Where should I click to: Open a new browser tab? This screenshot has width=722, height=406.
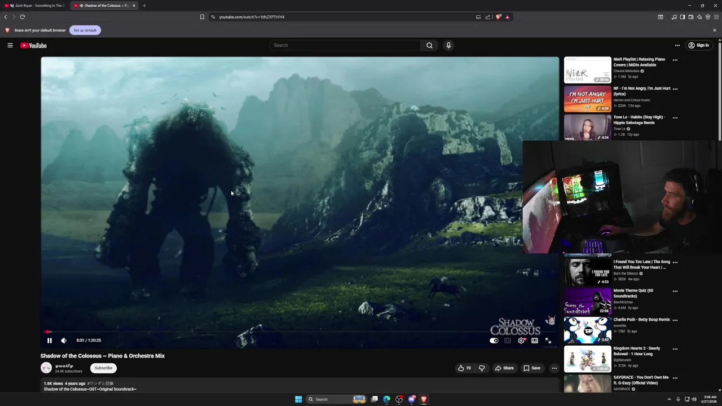click(144, 6)
